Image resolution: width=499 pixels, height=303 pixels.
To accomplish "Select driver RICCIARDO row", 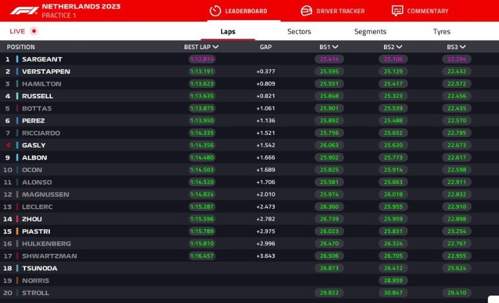I will (249, 133).
